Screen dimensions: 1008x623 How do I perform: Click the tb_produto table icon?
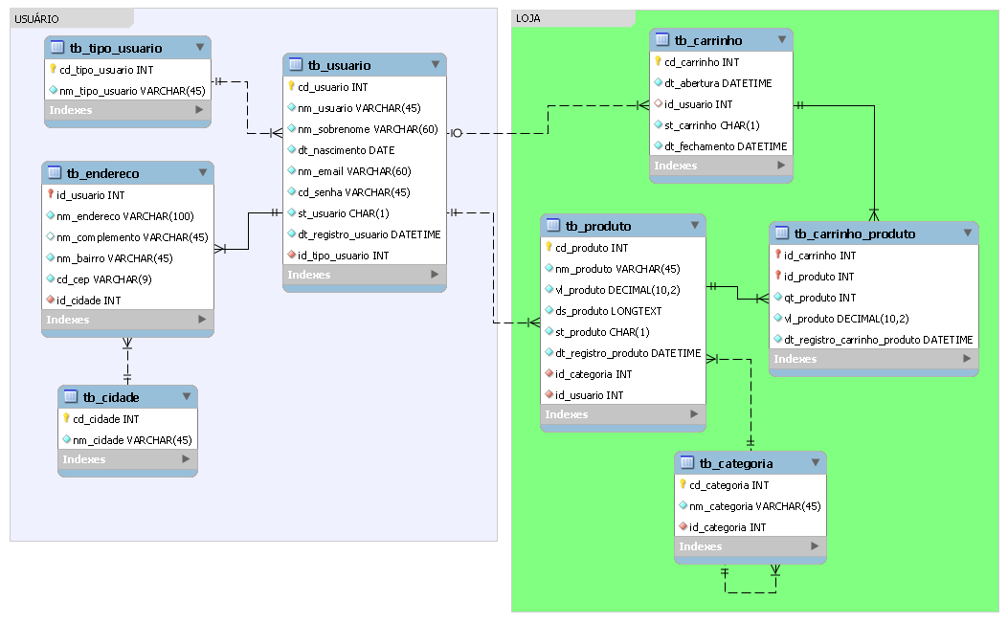pyautogui.click(x=552, y=226)
